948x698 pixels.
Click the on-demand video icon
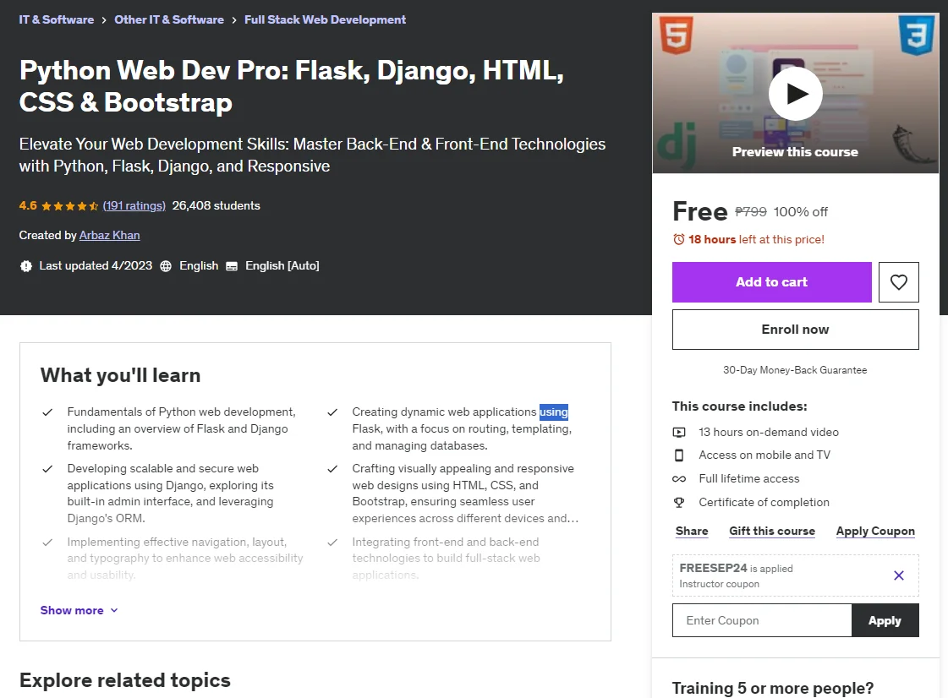679,432
